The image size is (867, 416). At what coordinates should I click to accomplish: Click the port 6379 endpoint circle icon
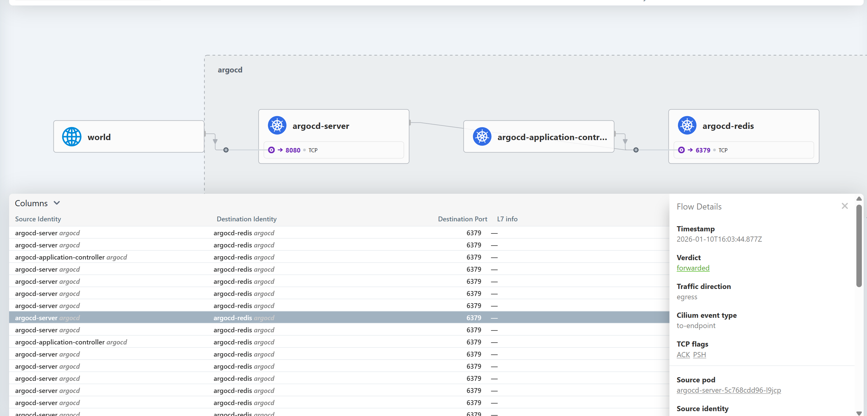pyautogui.click(x=681, y=150)
